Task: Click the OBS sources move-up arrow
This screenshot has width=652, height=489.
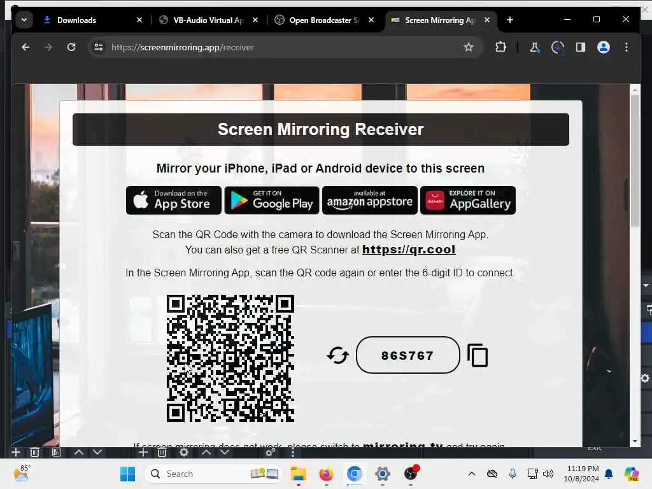Action: [x=206, y=452]
